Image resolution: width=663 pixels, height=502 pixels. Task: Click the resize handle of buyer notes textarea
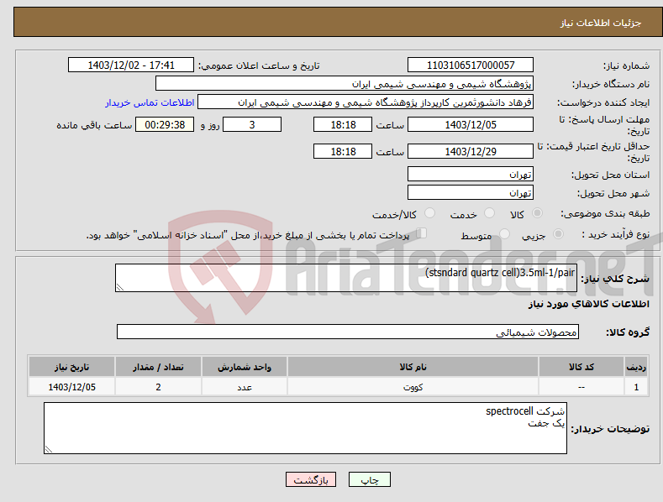[49, 449]
